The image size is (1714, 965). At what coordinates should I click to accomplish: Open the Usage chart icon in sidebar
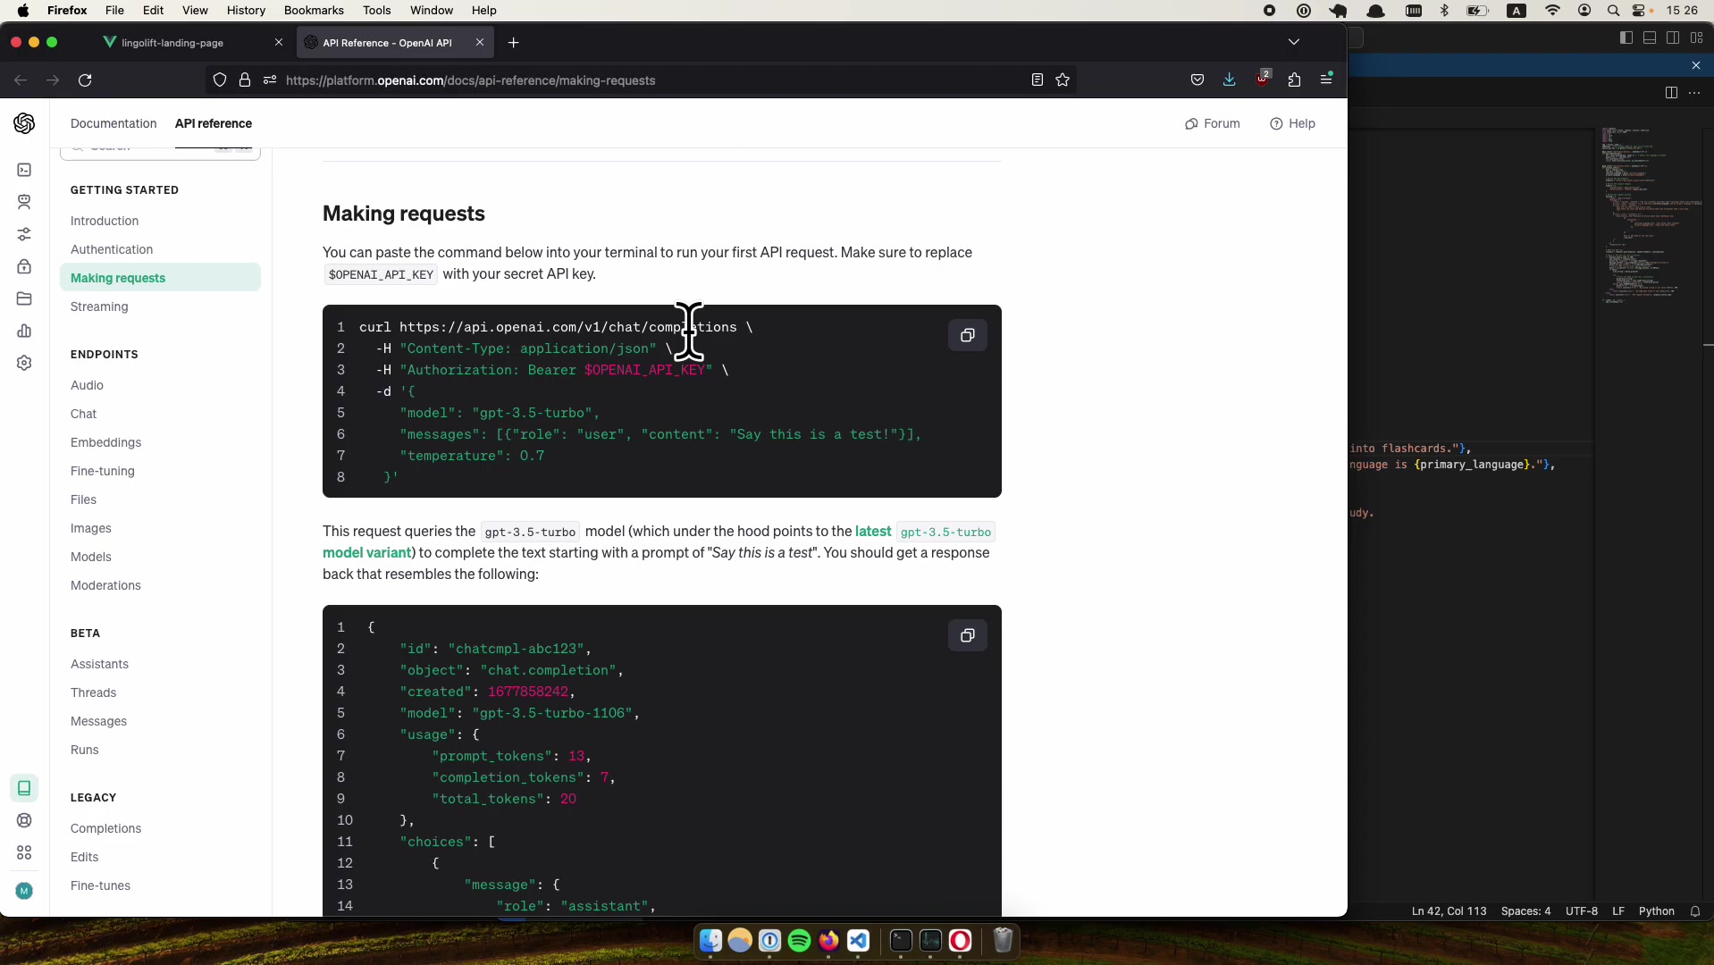[x=24, y=331]
